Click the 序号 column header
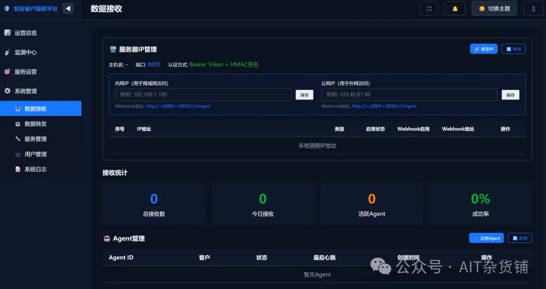Viewport: 546px width, 289px height. coord(119,129)
